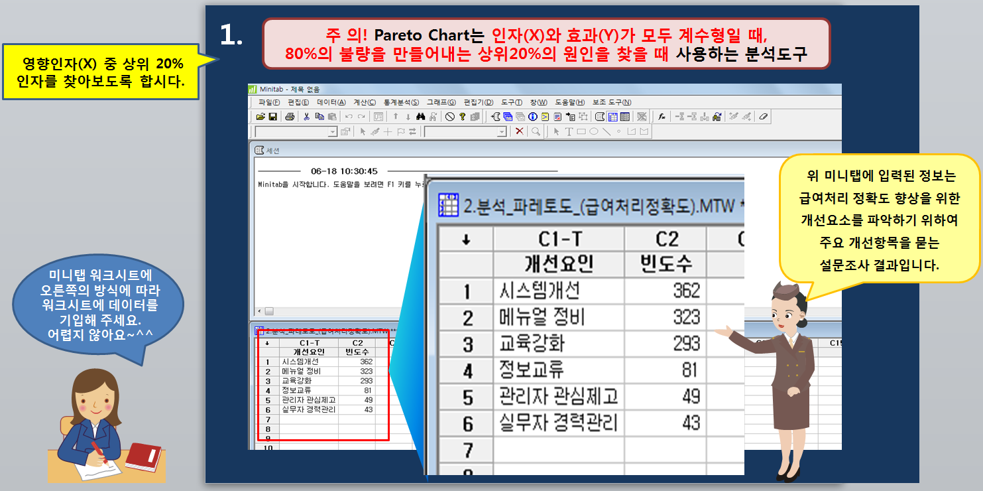Open the 편집기(D) menu

point(479,103)
